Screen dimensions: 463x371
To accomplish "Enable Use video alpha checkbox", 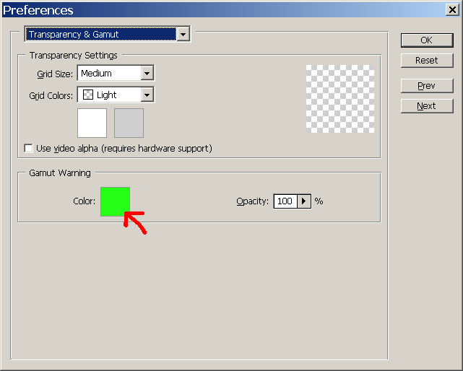I will 28,148.
